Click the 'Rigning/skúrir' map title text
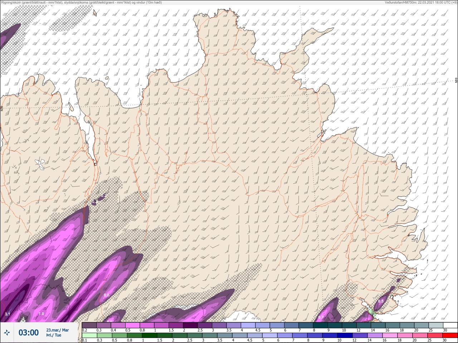 click(11, 3)
